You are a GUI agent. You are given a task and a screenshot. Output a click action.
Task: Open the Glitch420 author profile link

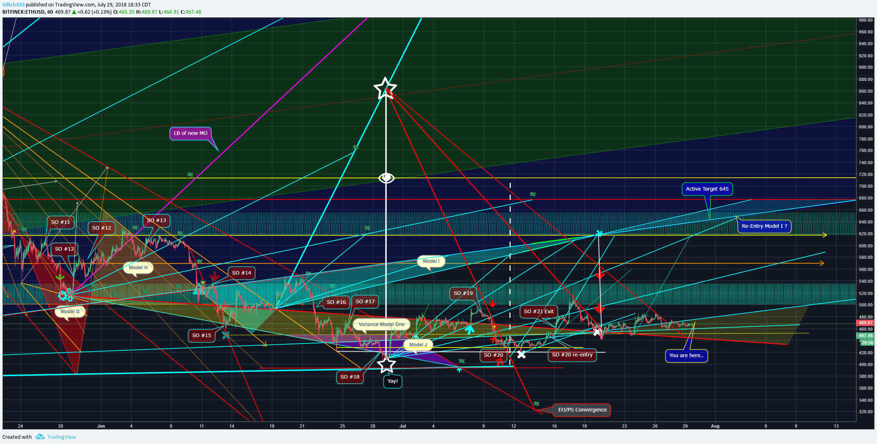pos(13,5)
